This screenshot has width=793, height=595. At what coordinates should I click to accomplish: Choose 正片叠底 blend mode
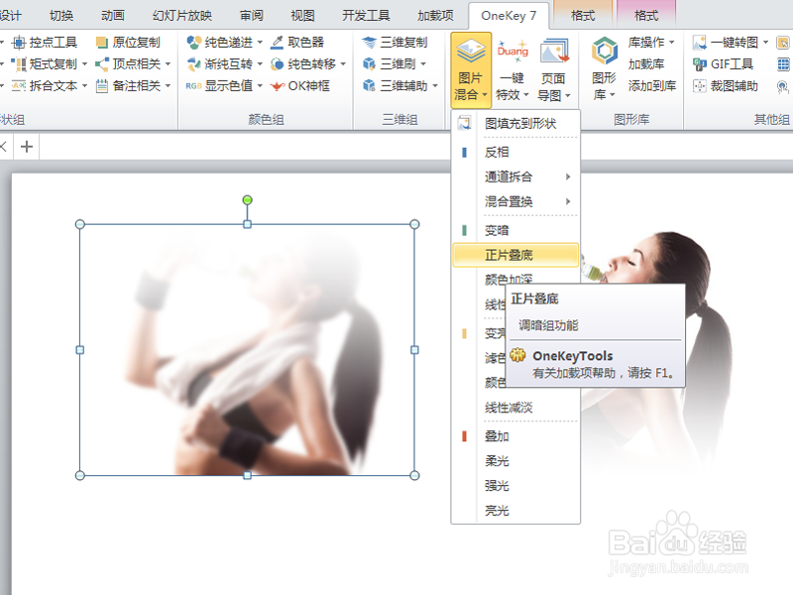[515, 255]
